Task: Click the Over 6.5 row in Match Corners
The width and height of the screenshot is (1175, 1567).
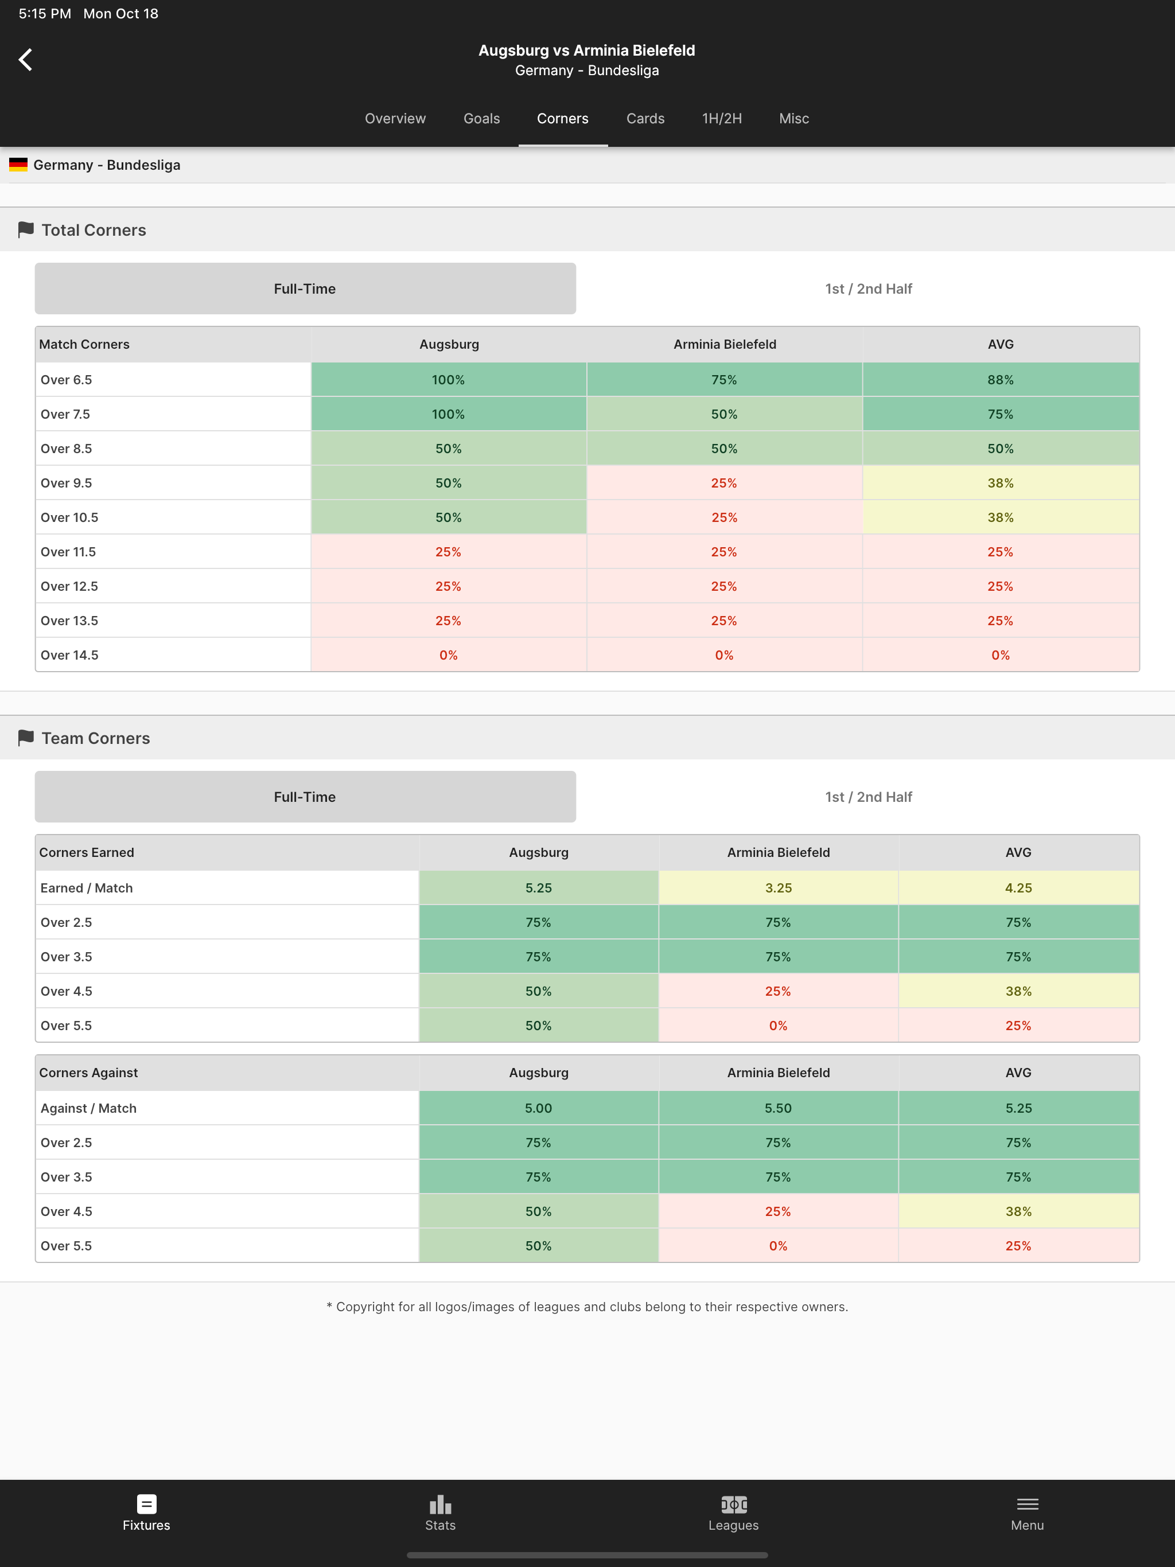Action: (x=173, y=379)
